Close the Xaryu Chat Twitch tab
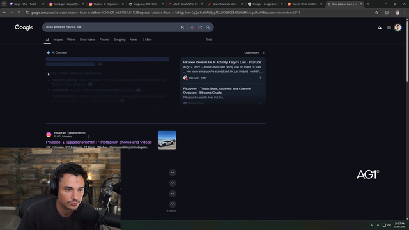Screen dimensions: 409x230 [x=43, y=4]
